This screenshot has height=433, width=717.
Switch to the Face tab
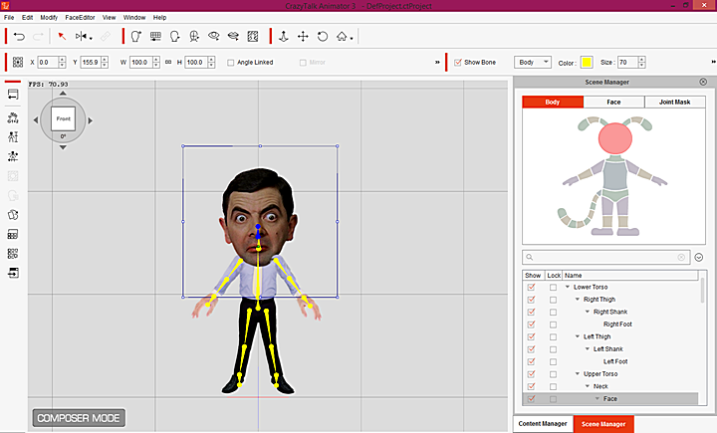tap(613, 102)
